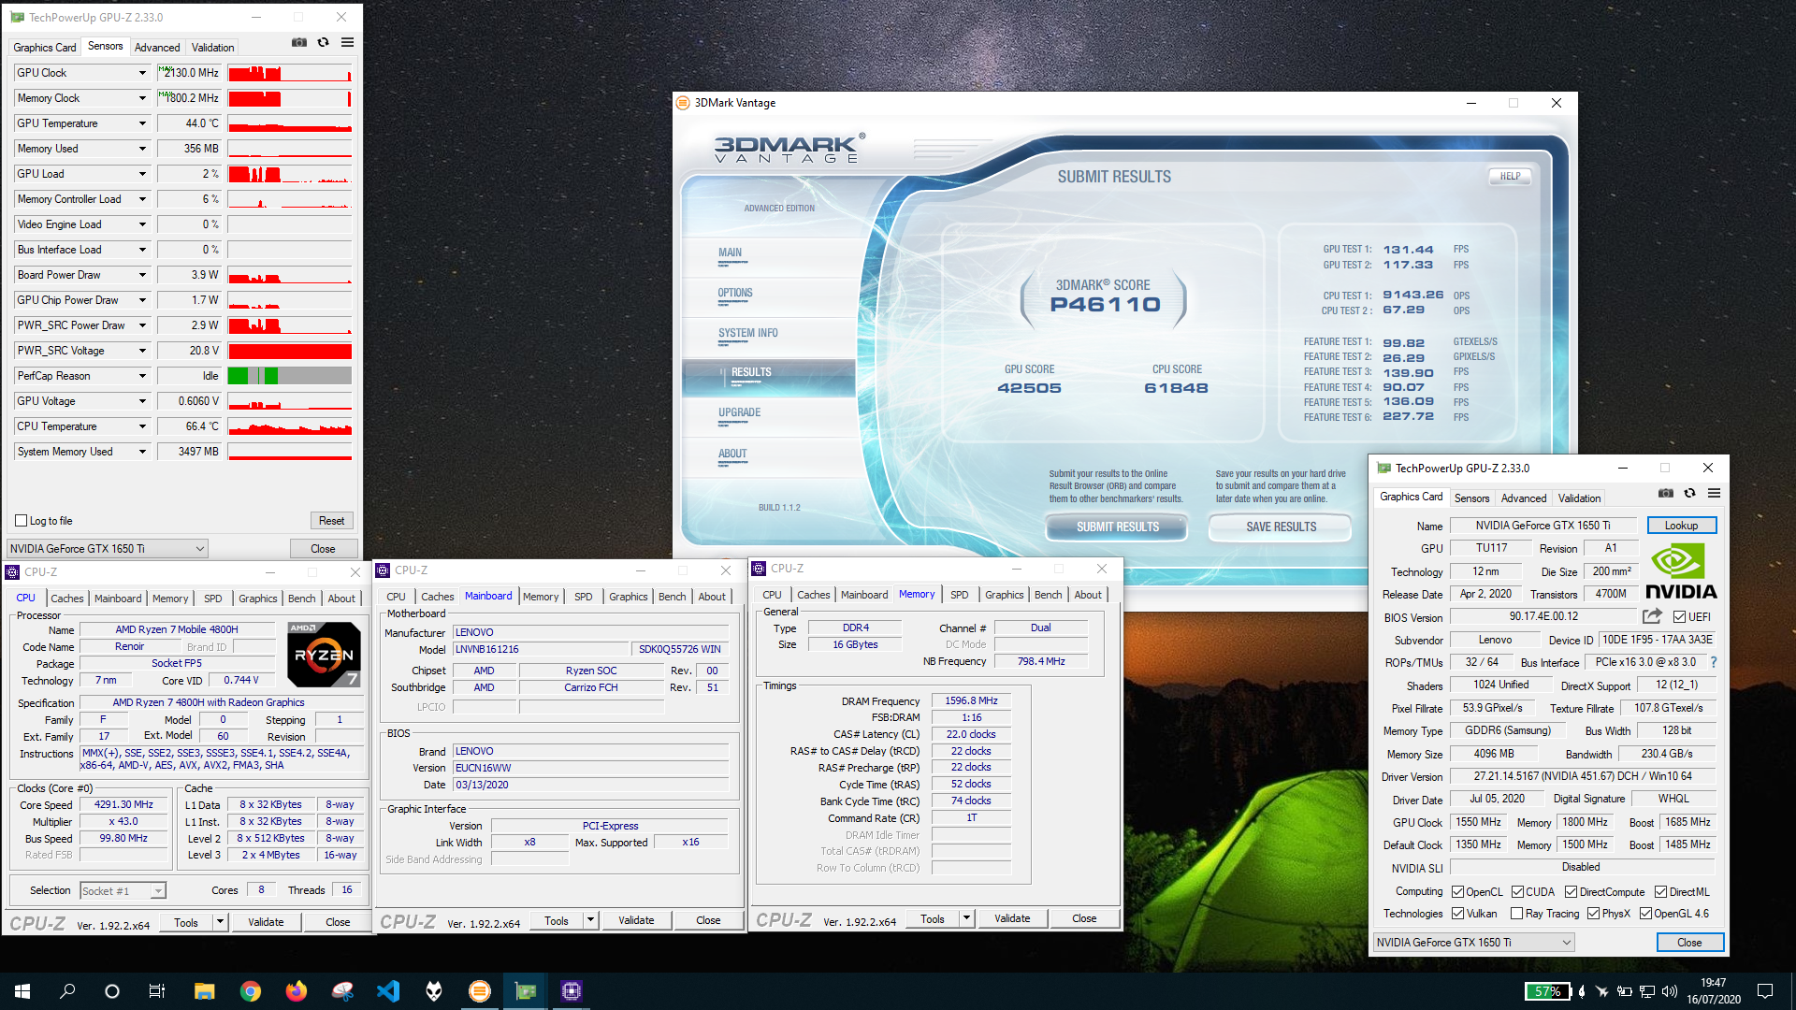Open taskbar Search
Screen dimensions: 1796x1010
(67, 991)
